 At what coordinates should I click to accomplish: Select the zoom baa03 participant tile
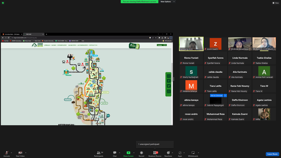coord(216,44)
